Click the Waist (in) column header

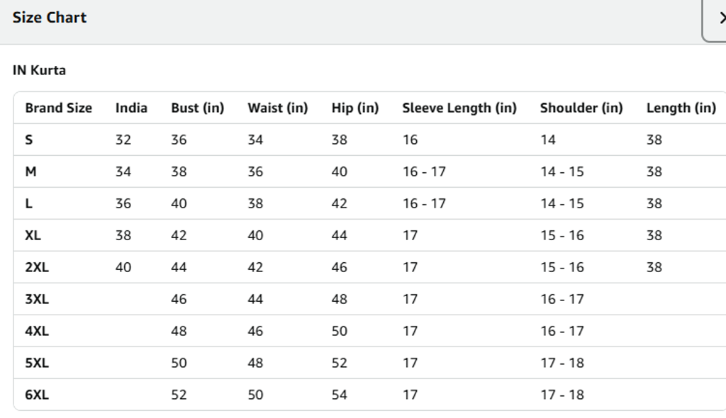(x=277, y=108)
